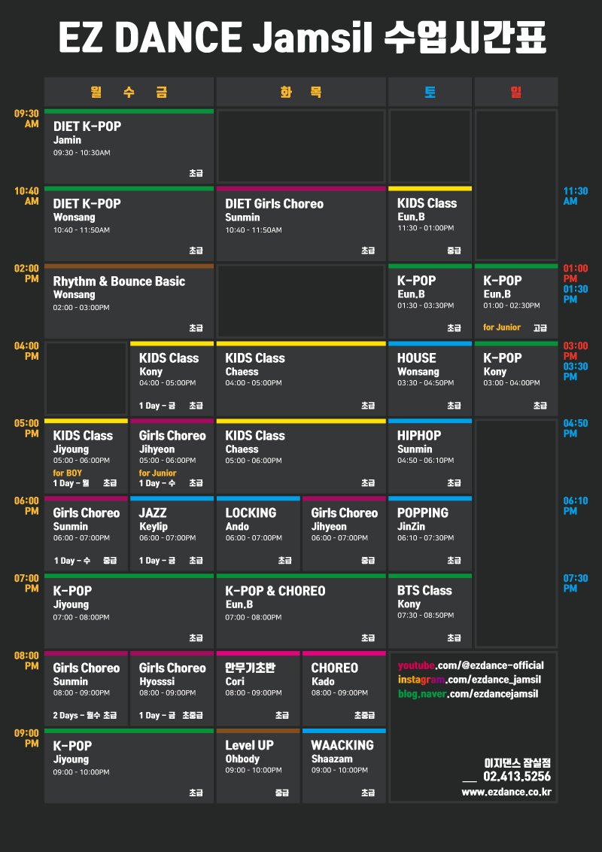This screenshot has width=602, height=852.
Task: Open the Rhythm & Bounce Basic class
Action: (129, 302)
